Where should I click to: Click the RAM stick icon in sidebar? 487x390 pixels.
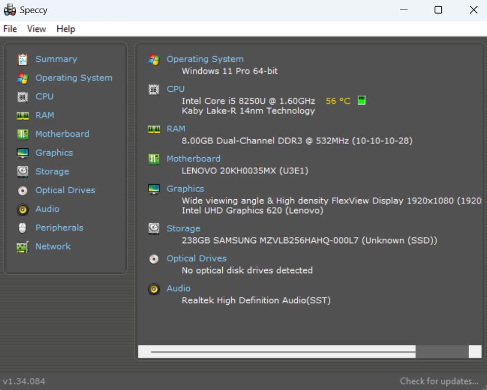pyautogui.click(x=22, y=116)
